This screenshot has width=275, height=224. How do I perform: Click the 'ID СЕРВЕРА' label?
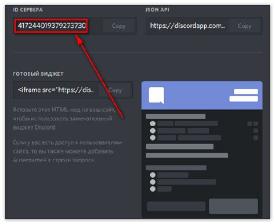pyautogui.click(x=28, y=10)
